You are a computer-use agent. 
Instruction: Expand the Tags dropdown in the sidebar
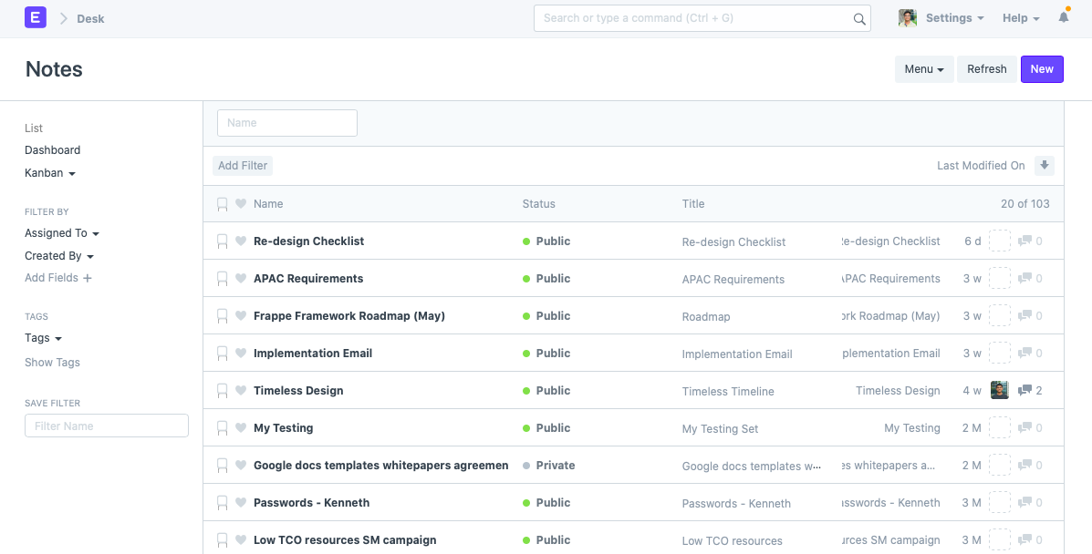tap(43, 337)
